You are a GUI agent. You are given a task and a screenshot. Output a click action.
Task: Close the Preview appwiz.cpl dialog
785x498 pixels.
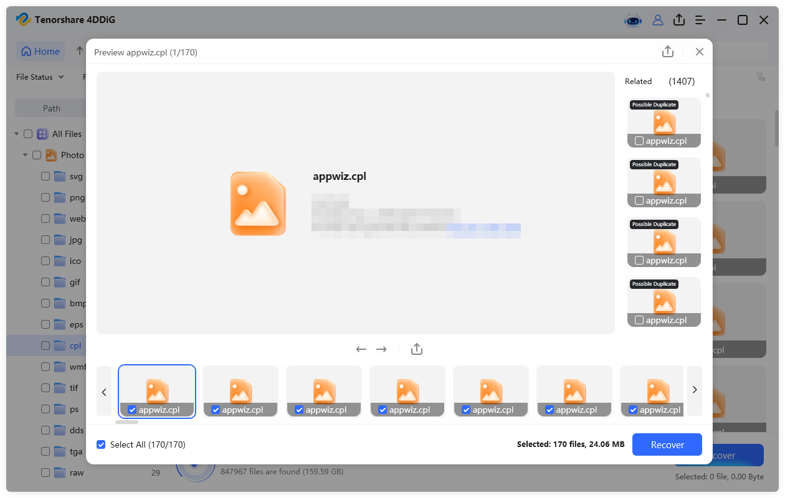pos(700,52)
